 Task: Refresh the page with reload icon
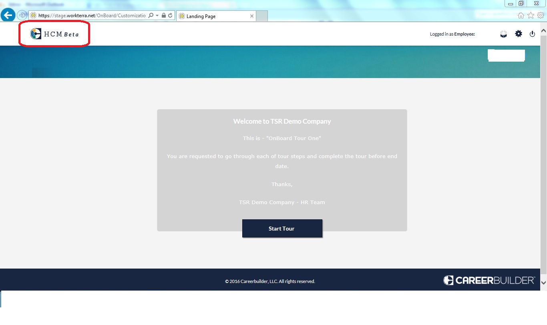pos(170,16)
